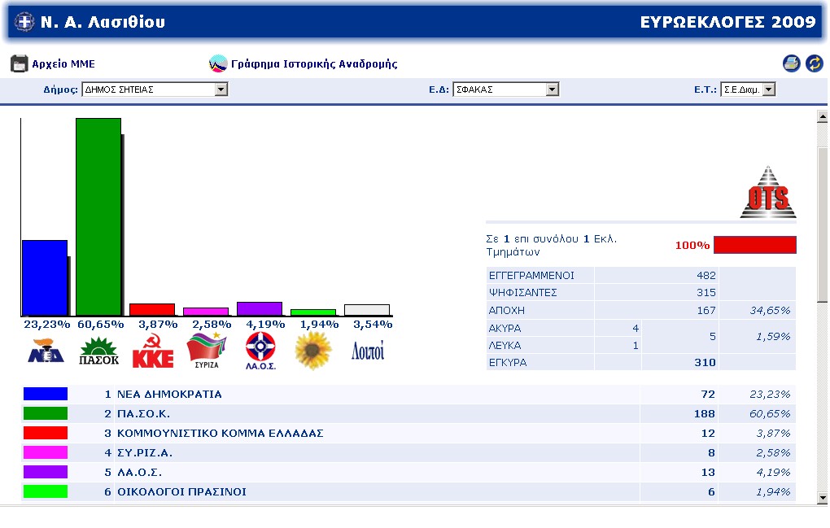Open the Ε.Τ. dropdown showing Σ.Ε.Διαμ.

(748, 89)
